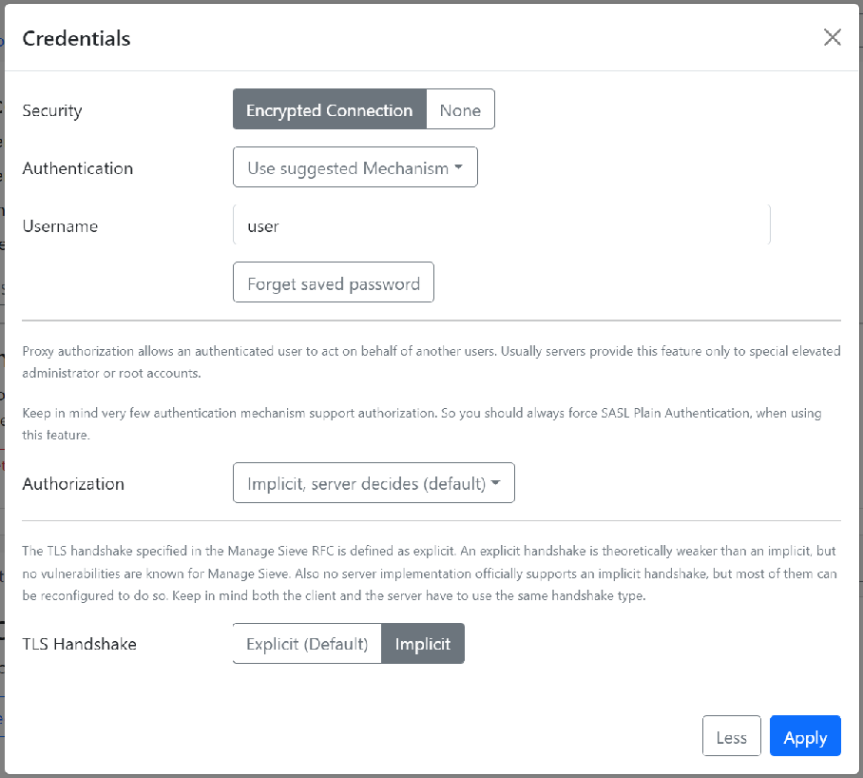Click the Less button to collapse options
This screenshot has height=778, width=863.
[x=731, y=735]
